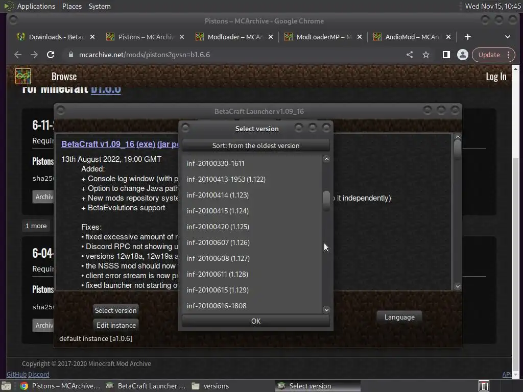Switch to Pistons – MCArchive taskbar window

coord(60,386)
